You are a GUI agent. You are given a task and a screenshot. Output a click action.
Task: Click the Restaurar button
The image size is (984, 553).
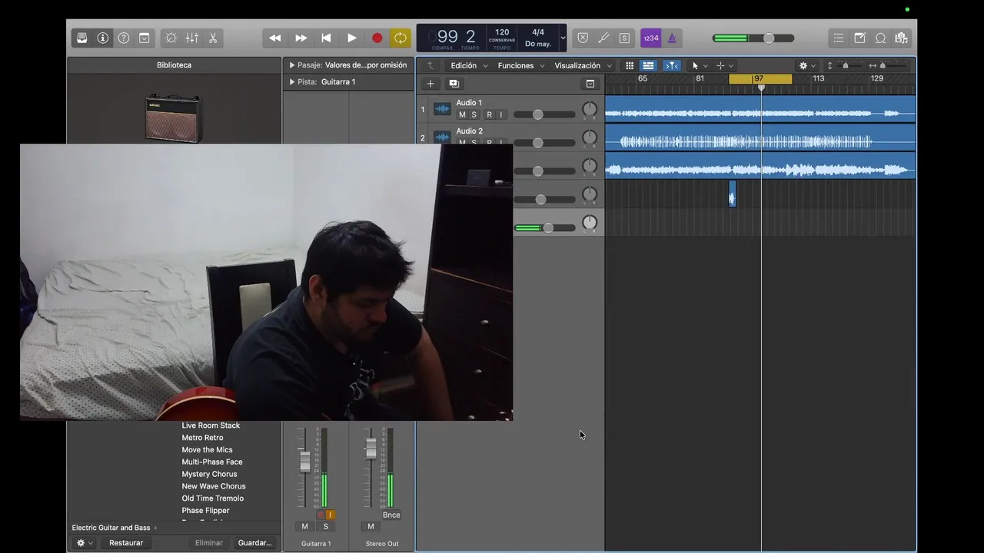coord(126,542)
